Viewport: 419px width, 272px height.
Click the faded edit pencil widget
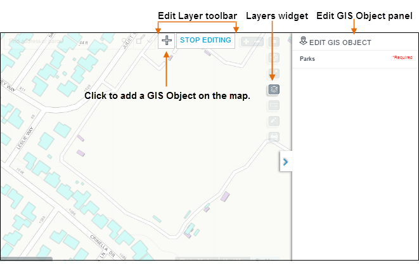tap(274, 120)
